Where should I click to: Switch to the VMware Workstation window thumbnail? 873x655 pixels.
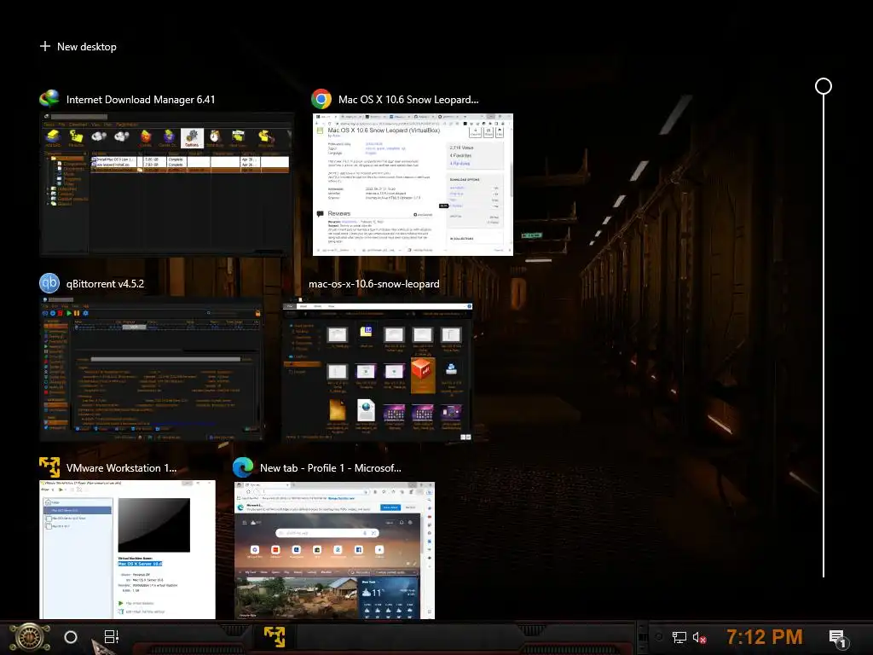click(x=128, y=550)
